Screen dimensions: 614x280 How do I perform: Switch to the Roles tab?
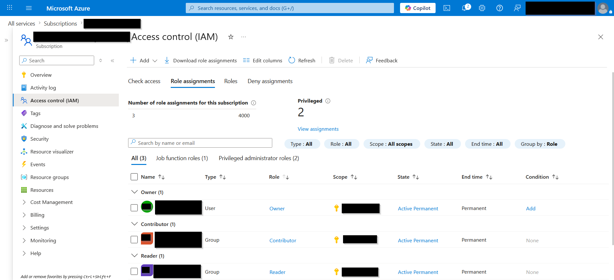[x=231, y=81]
